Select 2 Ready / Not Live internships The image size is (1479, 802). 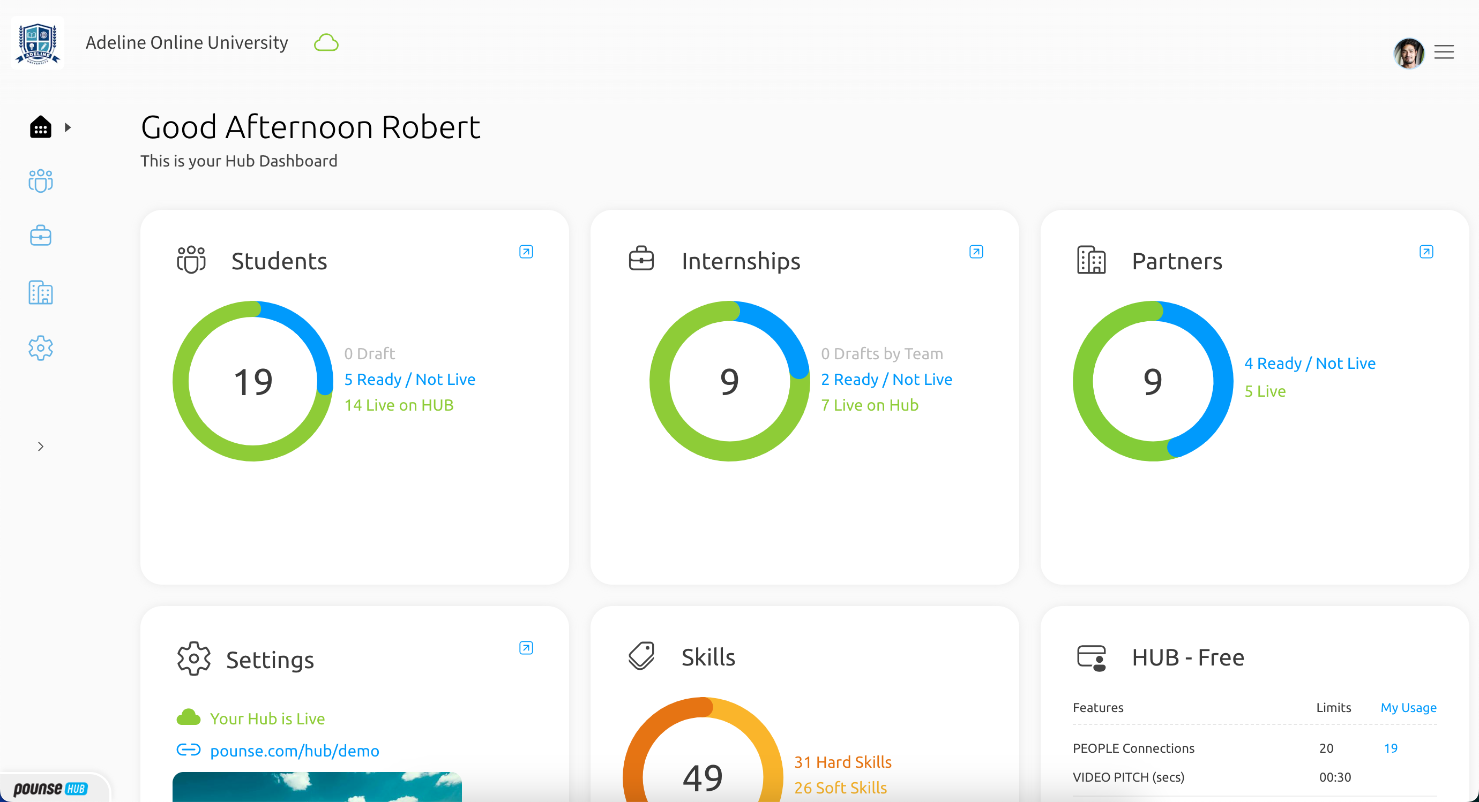click(x=886, y=379)
